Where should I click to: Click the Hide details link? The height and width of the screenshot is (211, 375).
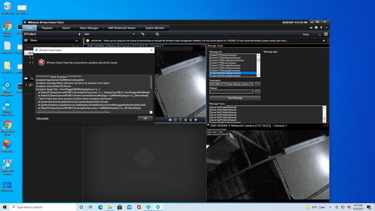tap(42, 118)
